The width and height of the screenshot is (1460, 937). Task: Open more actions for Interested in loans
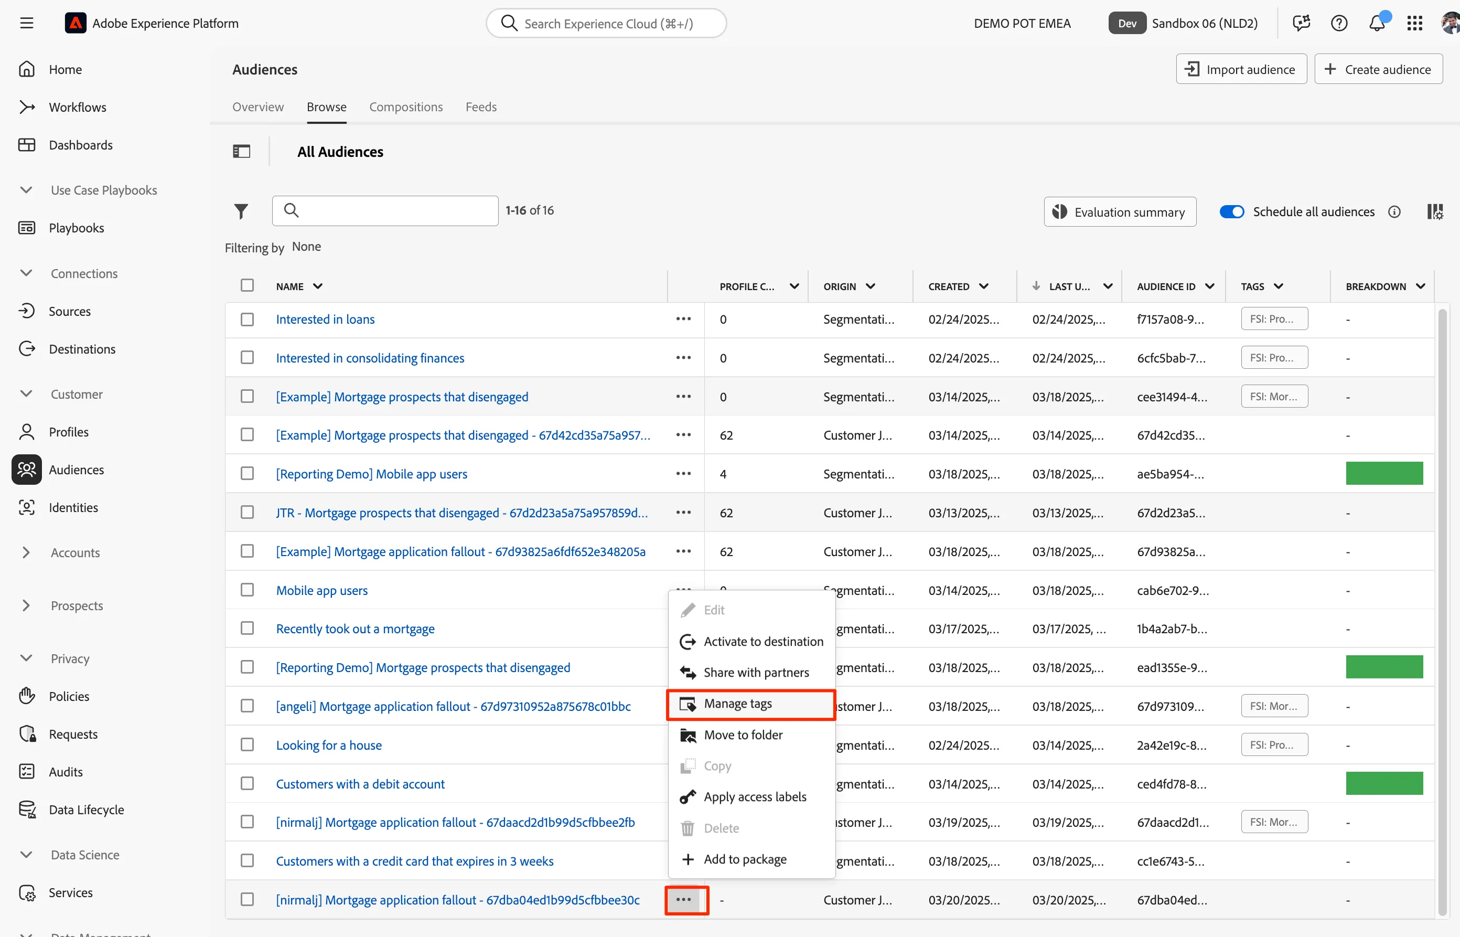point(683,319)
